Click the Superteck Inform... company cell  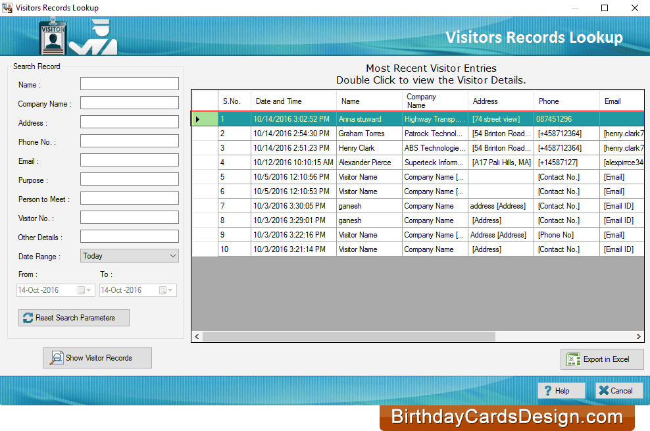(435, 163)
